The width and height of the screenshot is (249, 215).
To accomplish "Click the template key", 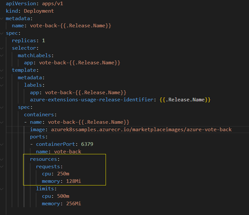I will 24,70.
